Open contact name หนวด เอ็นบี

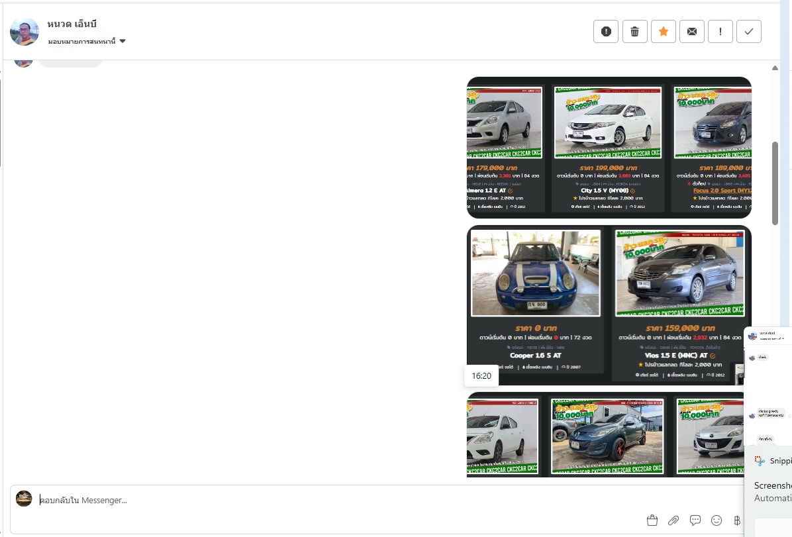tap(72, 24)
